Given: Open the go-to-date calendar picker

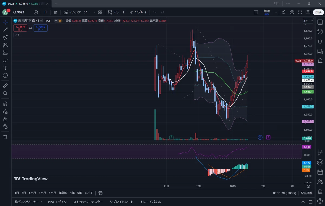Looking at the screenshot, I should pos(100,193).
